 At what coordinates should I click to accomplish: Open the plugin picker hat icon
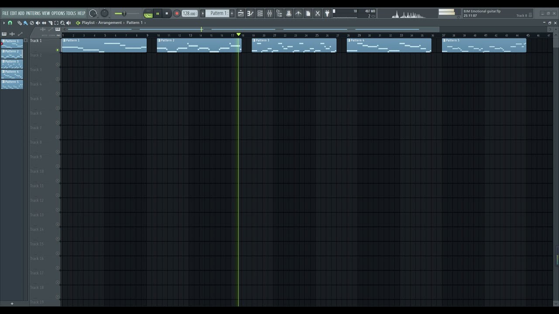point(289,14)
